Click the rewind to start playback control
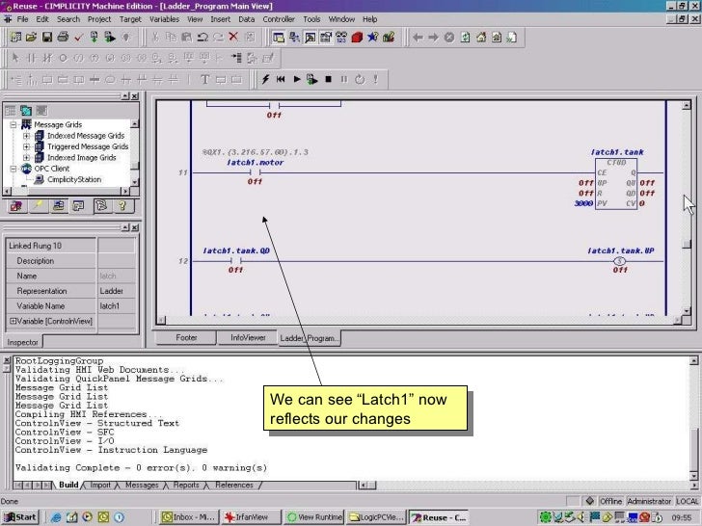702x526 pixels. point(281,80)
